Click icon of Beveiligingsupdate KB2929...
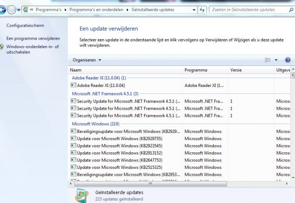Viewport: 295px width, 203px height. [73, 131]
